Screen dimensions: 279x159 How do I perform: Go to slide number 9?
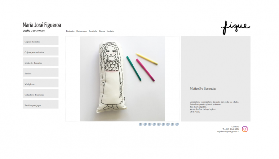(177, 124)
